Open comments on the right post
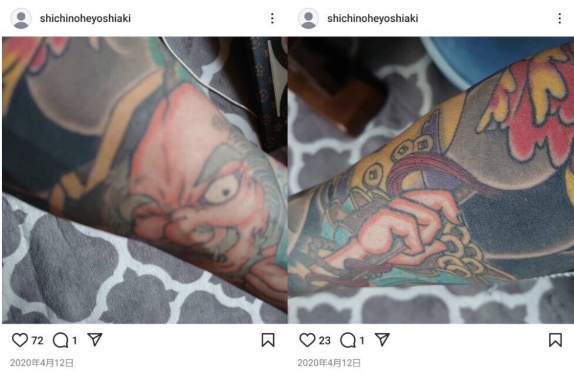Screen dimensions: 574x374 348,341
